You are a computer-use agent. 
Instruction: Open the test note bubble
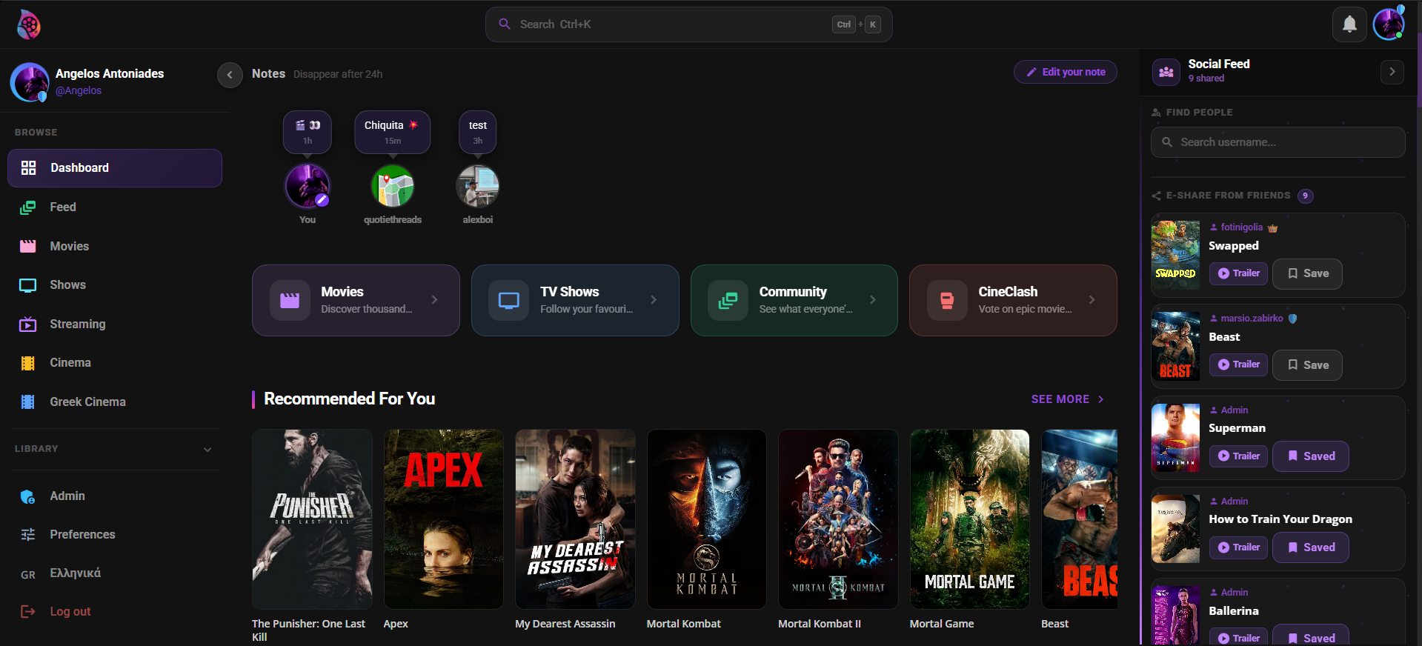[478, 132]
